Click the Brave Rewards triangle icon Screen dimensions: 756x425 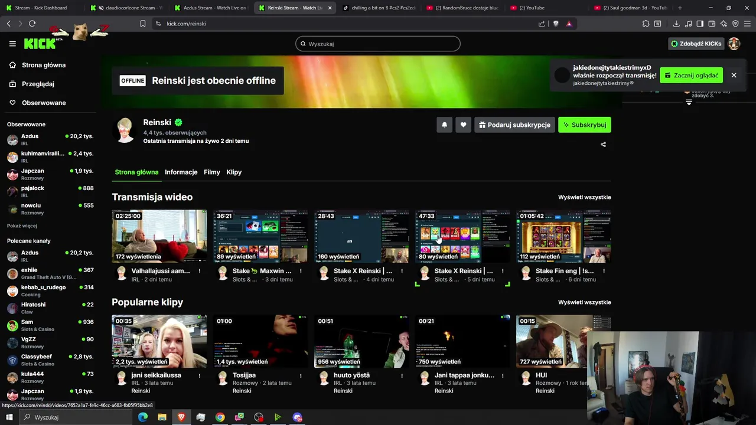pyautogui.click(x=569, y=24)
